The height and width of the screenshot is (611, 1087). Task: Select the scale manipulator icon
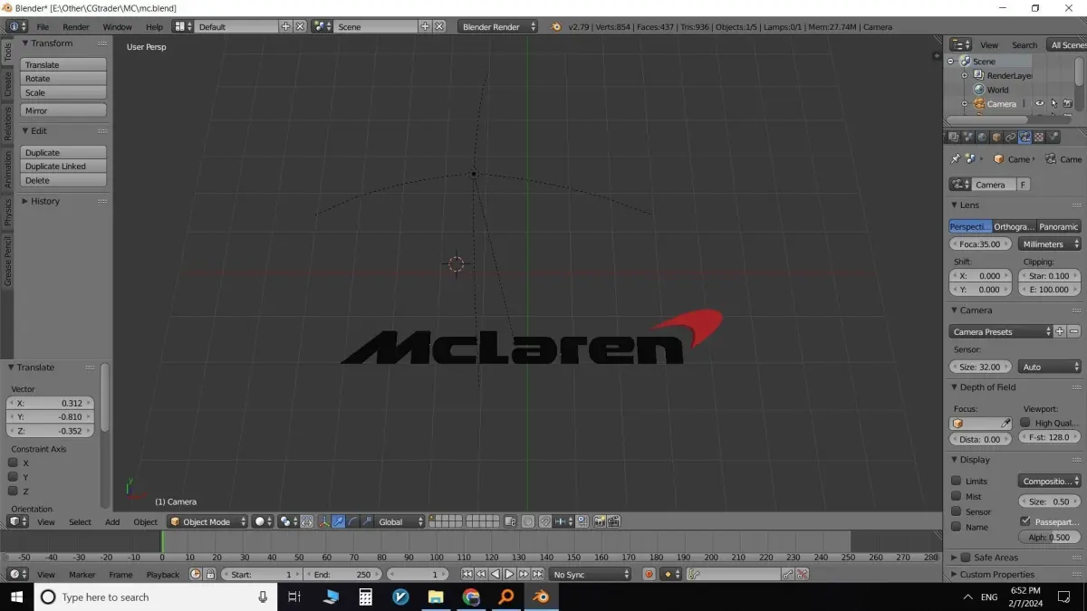[366, 521]
